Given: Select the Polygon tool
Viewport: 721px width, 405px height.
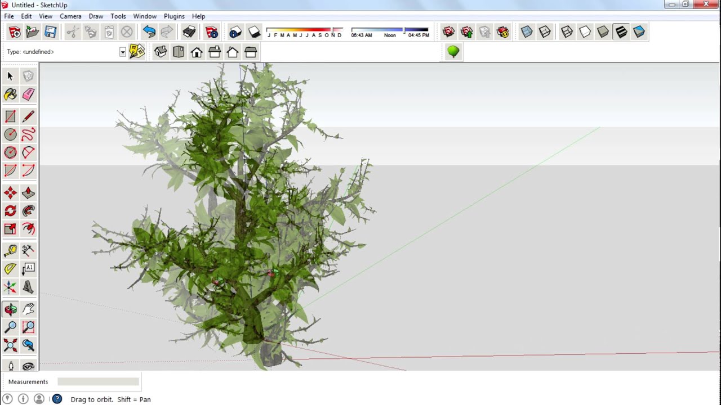Looking at the screenshot, I should click(x=10, y=152).
